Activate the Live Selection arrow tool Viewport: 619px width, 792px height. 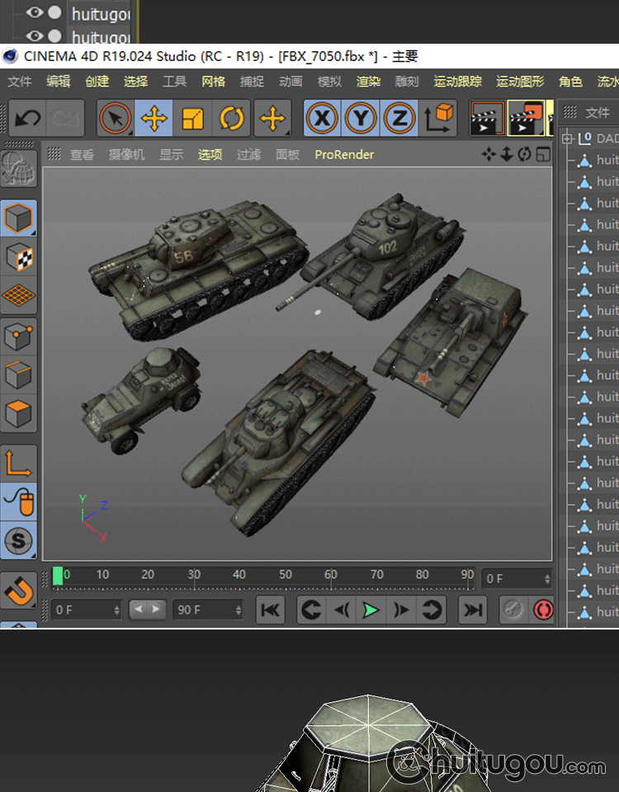pyautogui.click(x=116, y=119)
